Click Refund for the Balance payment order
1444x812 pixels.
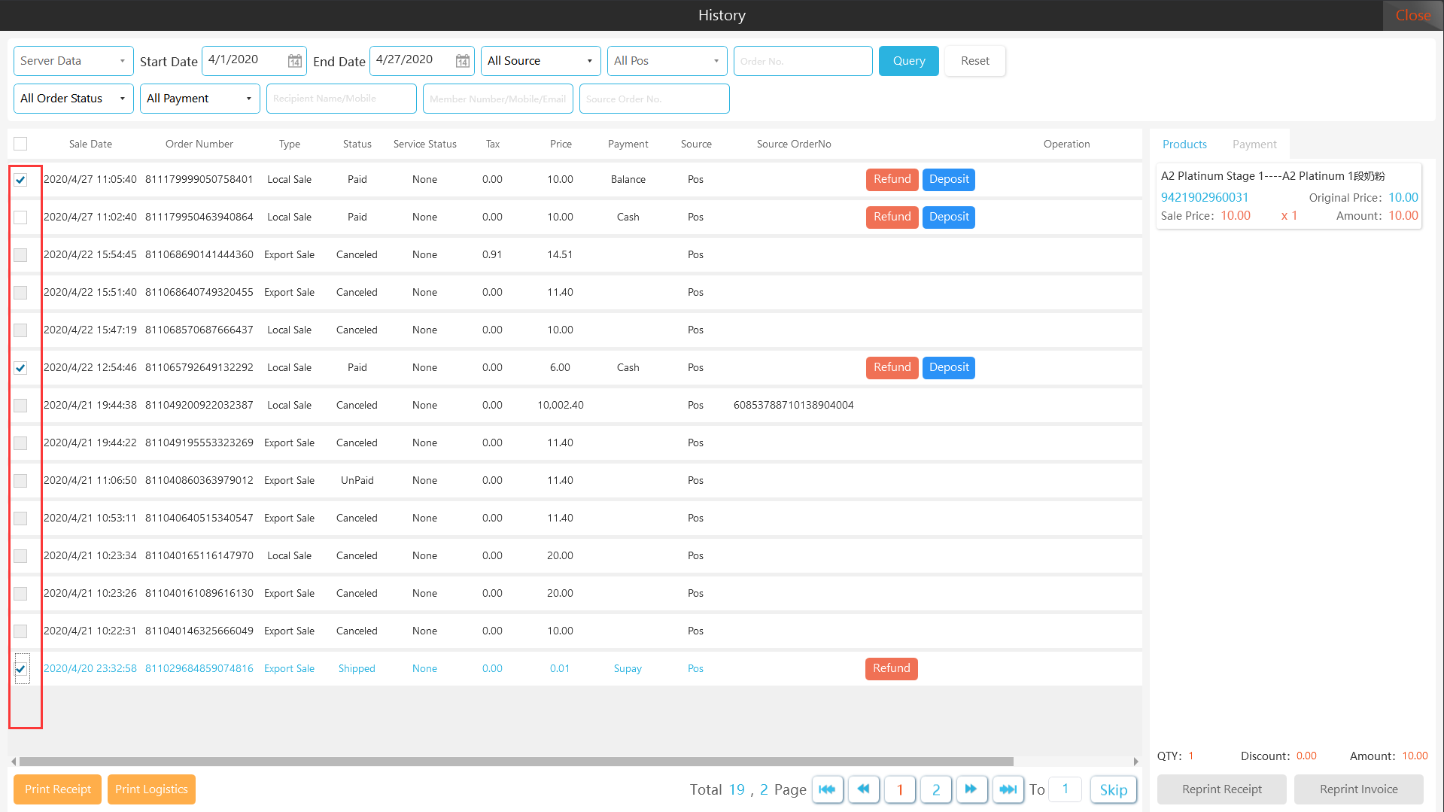(x=892, y=179)
